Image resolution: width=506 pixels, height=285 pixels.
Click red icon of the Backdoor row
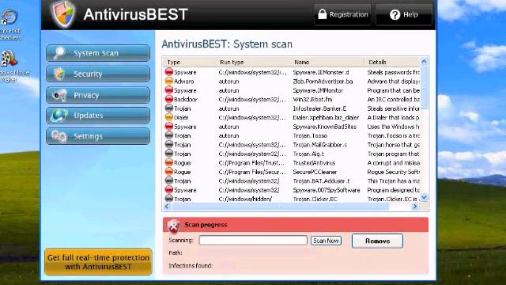coord(168,99)
